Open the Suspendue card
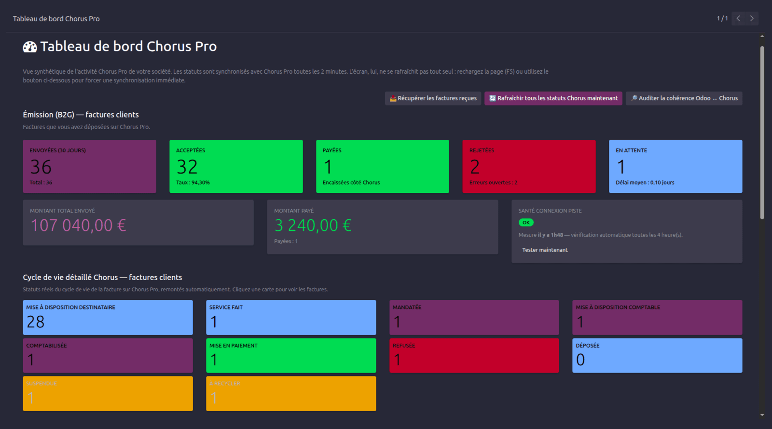The height and width of the screenshot is (429, 772). tap(108, 394)
